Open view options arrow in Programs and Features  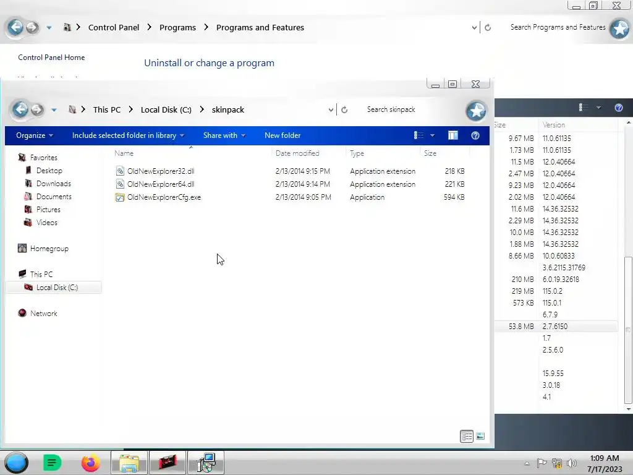598,108
